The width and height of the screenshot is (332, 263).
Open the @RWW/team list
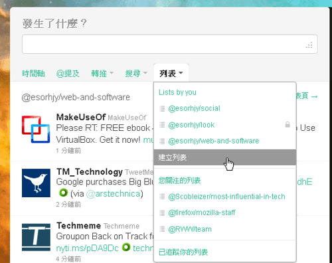click(x=190, y=229)
